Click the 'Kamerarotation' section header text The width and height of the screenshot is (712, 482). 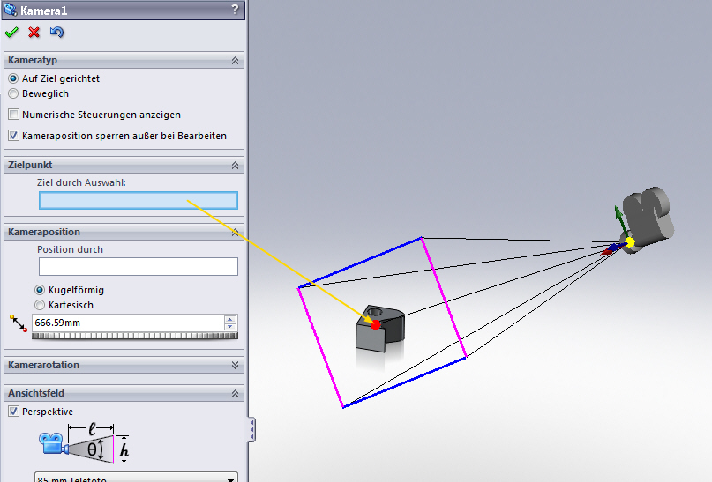[43, 365]
